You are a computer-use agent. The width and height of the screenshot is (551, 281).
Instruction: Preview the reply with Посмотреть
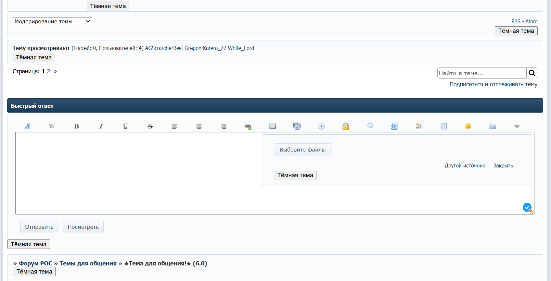point(83,227)
